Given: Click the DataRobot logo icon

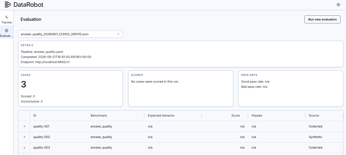Looking at the screenshot, I should 8,4.
